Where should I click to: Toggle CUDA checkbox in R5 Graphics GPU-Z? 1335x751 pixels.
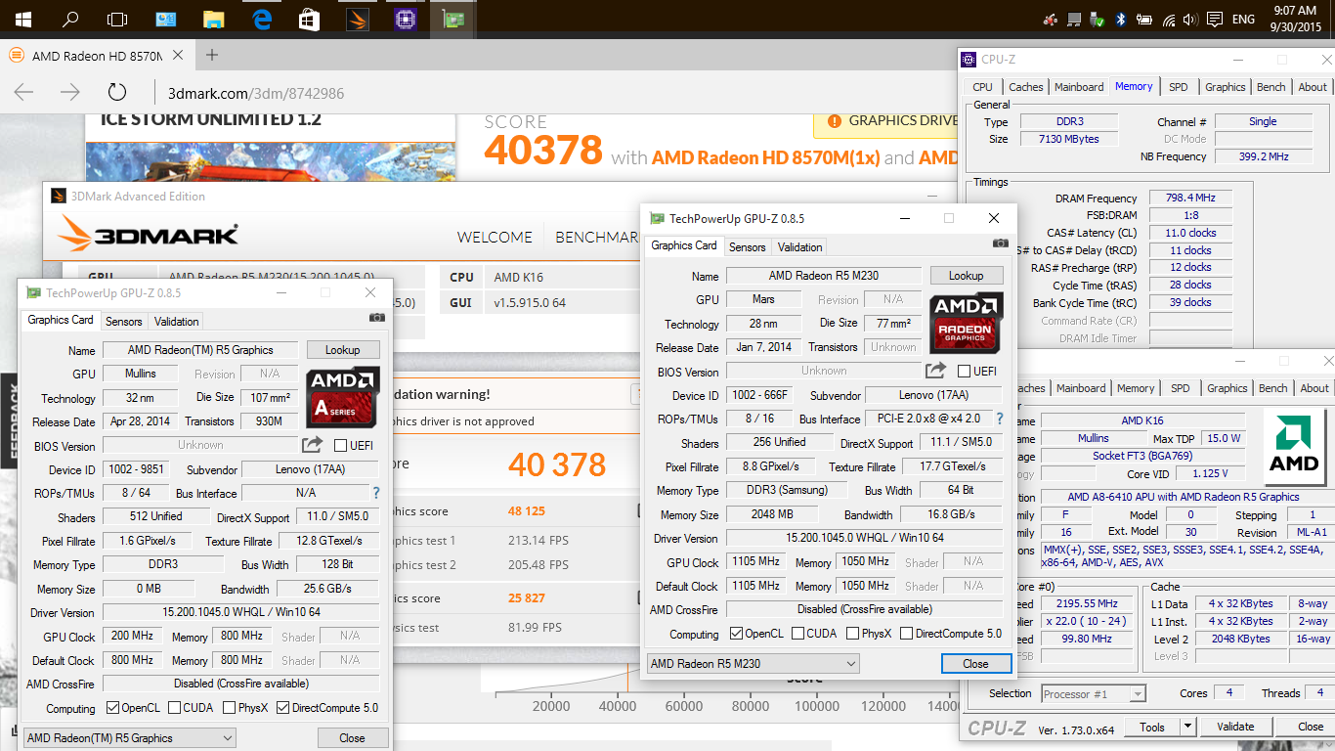point(175,708)
